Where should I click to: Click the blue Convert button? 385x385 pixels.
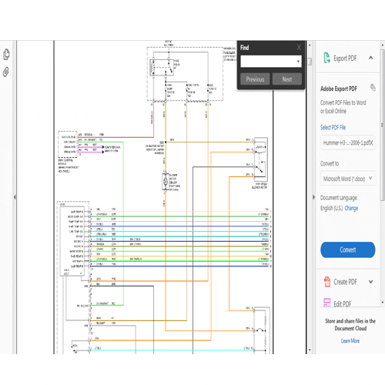click(x=348, y=249)
